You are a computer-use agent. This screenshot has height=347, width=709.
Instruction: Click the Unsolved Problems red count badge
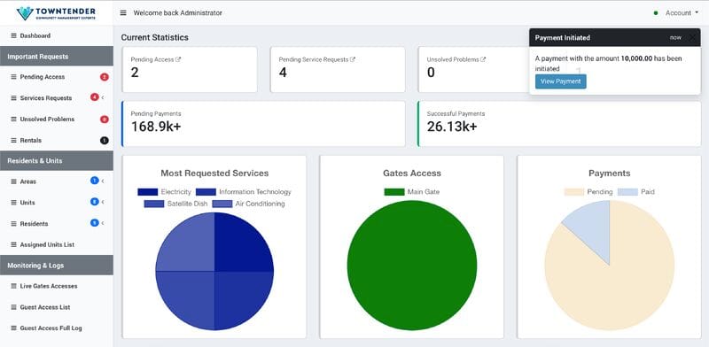(x=104, y=120)
